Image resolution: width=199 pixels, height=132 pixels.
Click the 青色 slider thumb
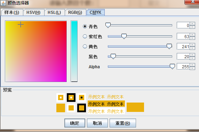click(108, 25)
